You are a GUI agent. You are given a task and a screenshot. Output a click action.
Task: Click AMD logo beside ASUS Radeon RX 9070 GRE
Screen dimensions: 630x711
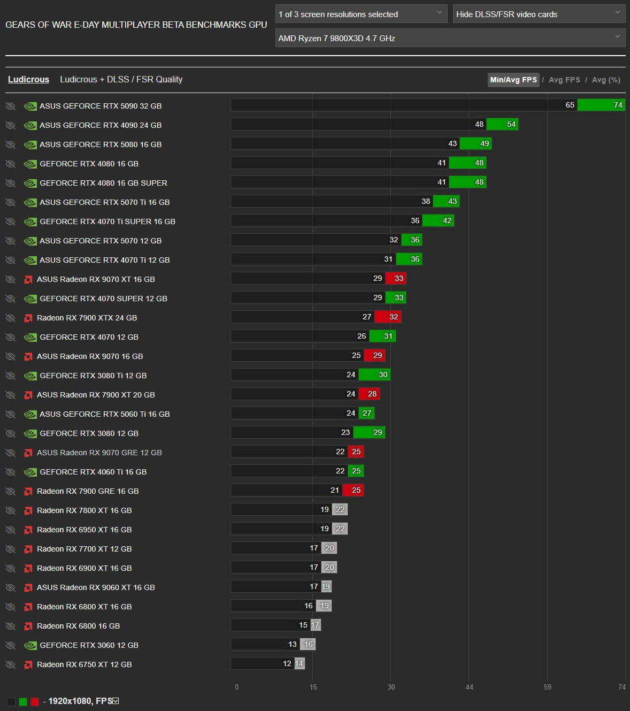(x=28, y=453)
